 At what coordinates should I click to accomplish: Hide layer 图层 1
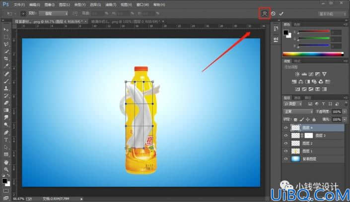click(286, 151)
